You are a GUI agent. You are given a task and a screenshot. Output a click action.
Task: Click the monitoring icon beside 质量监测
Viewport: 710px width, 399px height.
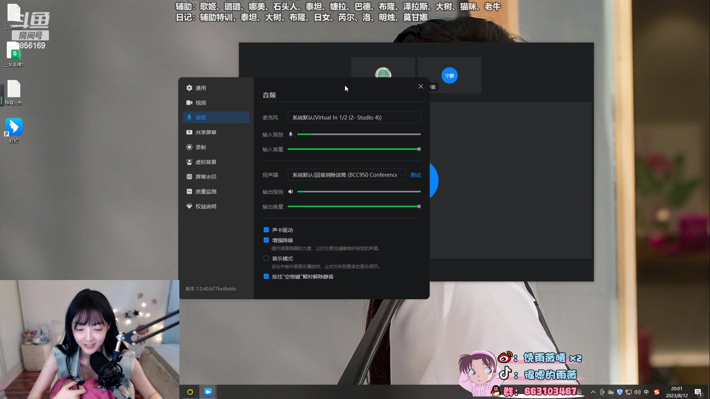tap(189, 191)
